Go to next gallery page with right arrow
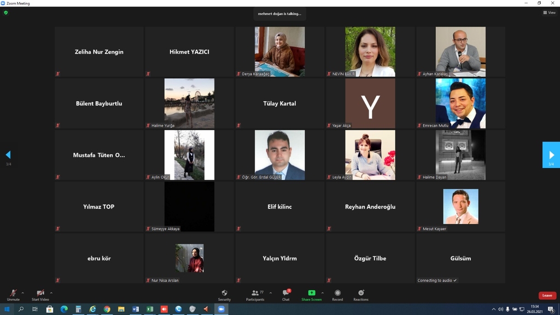 [551, 155]
